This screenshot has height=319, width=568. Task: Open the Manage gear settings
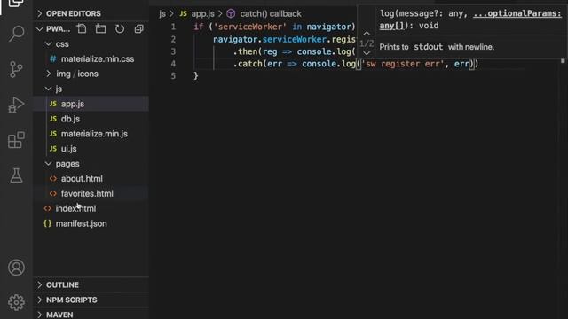pos(16,302)
